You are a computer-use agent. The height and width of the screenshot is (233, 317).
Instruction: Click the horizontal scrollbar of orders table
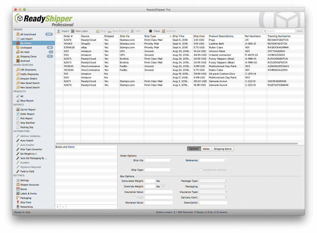(177, 144)
